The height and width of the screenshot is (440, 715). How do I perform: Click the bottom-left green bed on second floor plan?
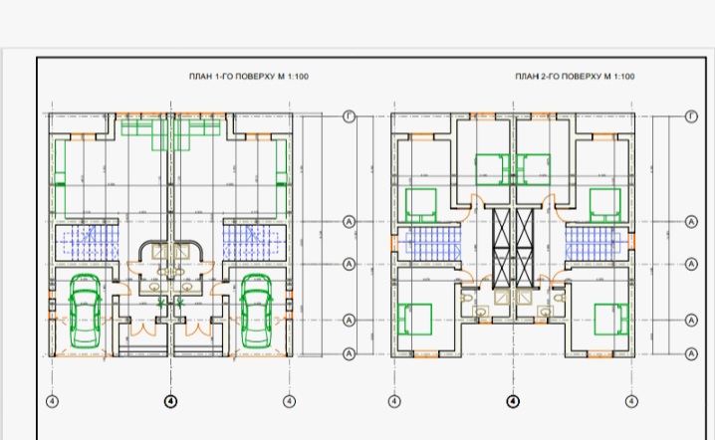coord(415,321)
